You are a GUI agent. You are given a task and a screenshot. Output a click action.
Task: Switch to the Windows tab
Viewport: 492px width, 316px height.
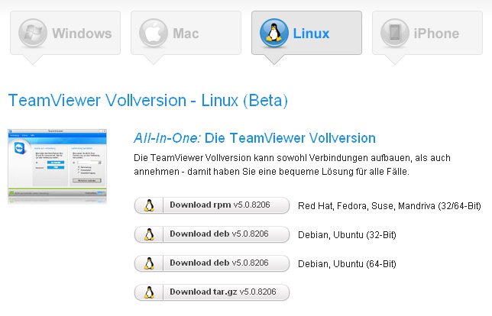(82, 34)
